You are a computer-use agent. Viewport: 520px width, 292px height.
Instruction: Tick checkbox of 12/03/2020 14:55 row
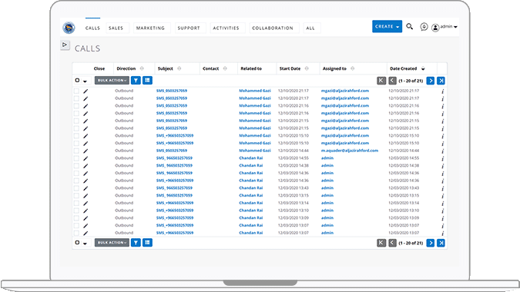pos(76,158)
